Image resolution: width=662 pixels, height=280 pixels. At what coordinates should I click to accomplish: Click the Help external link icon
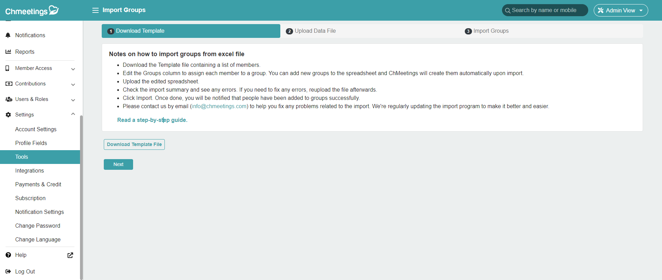click(x=70, y=255)
